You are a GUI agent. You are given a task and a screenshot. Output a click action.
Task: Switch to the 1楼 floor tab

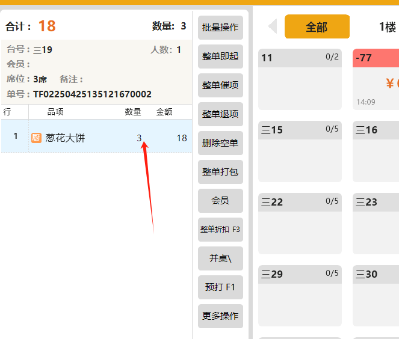[387, 27]
